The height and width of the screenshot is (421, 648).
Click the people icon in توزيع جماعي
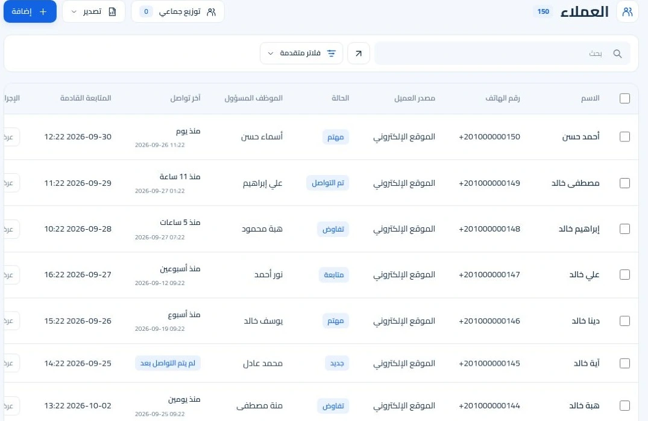[211, 12]
